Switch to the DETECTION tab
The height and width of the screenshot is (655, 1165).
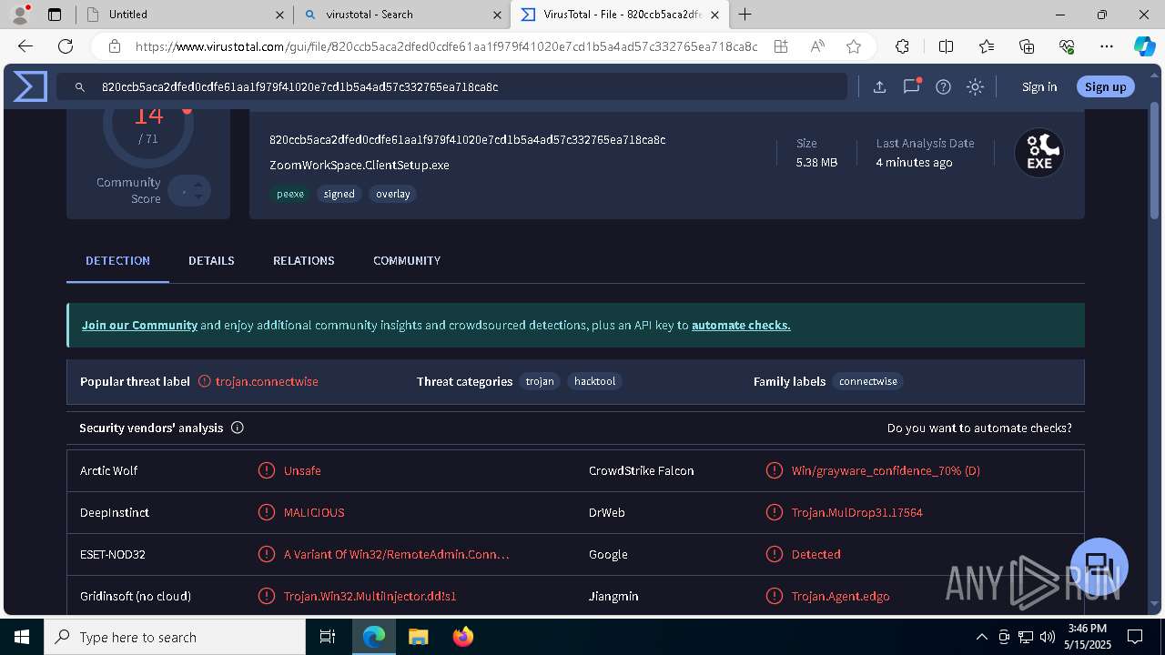pos(117,261)
